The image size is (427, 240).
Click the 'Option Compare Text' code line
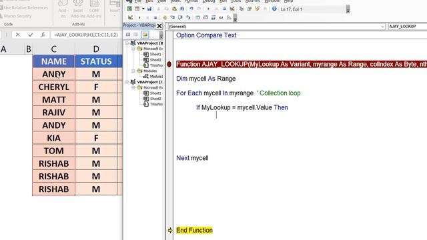point(206,35)
